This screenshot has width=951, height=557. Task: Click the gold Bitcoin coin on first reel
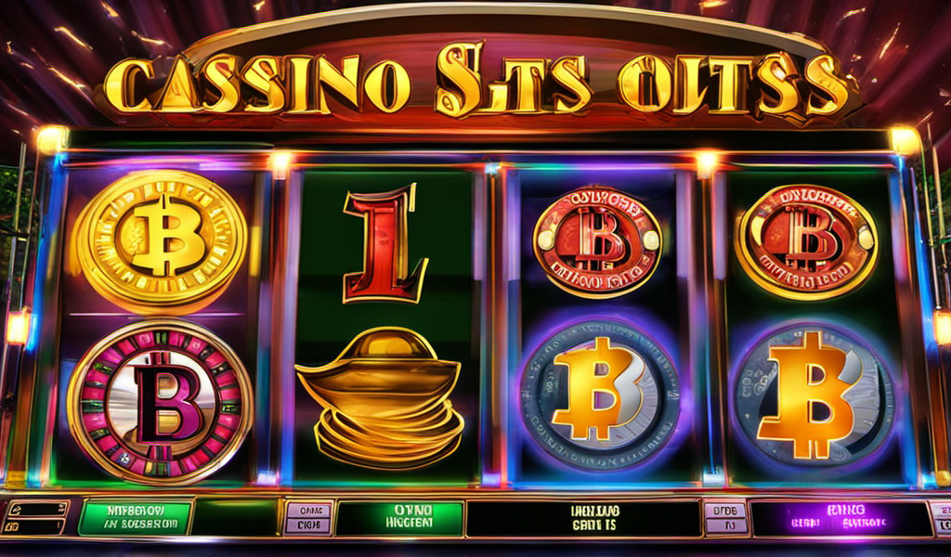(x=160, y=241)
